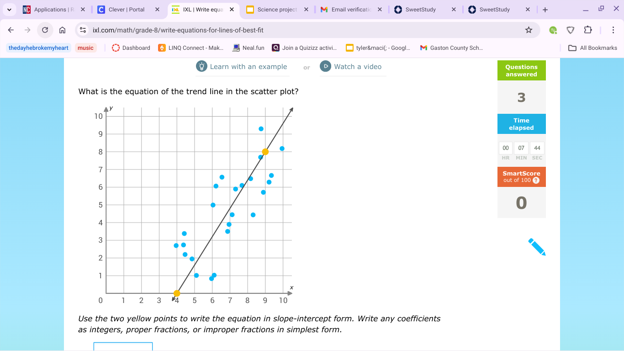Switch to the Clever | Portal tab
The height and width of the screenshot is (351, 624).
pyautogui.click(x=127, y=10)
